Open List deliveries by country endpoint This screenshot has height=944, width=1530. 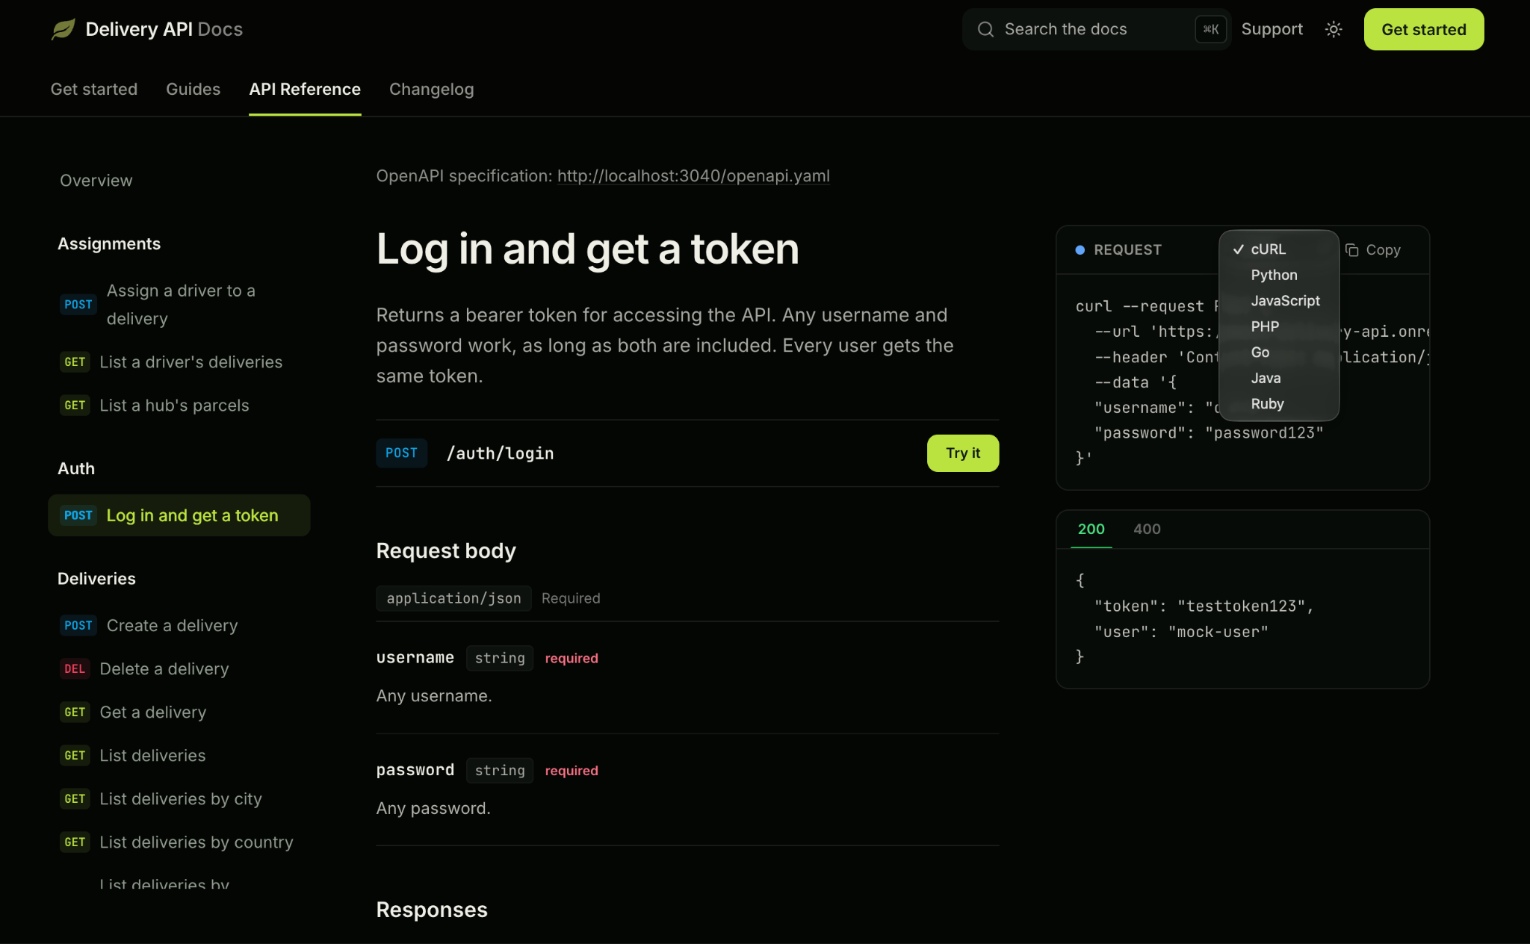179,842
